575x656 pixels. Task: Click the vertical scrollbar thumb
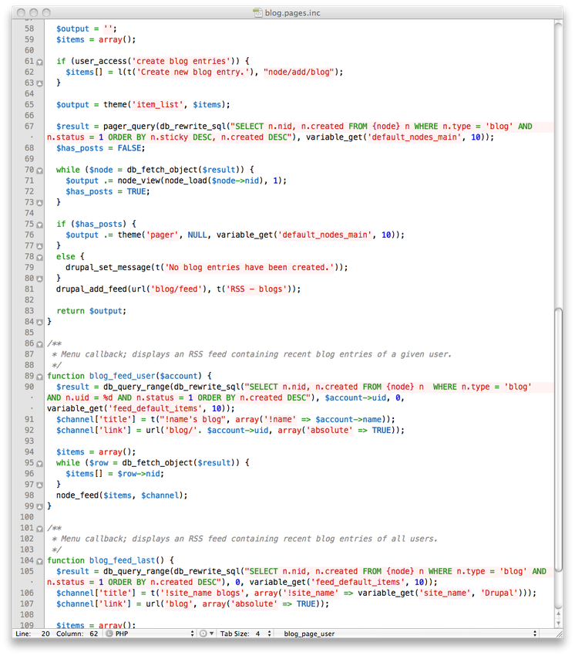pyautogui.click(x=558, y=440)
